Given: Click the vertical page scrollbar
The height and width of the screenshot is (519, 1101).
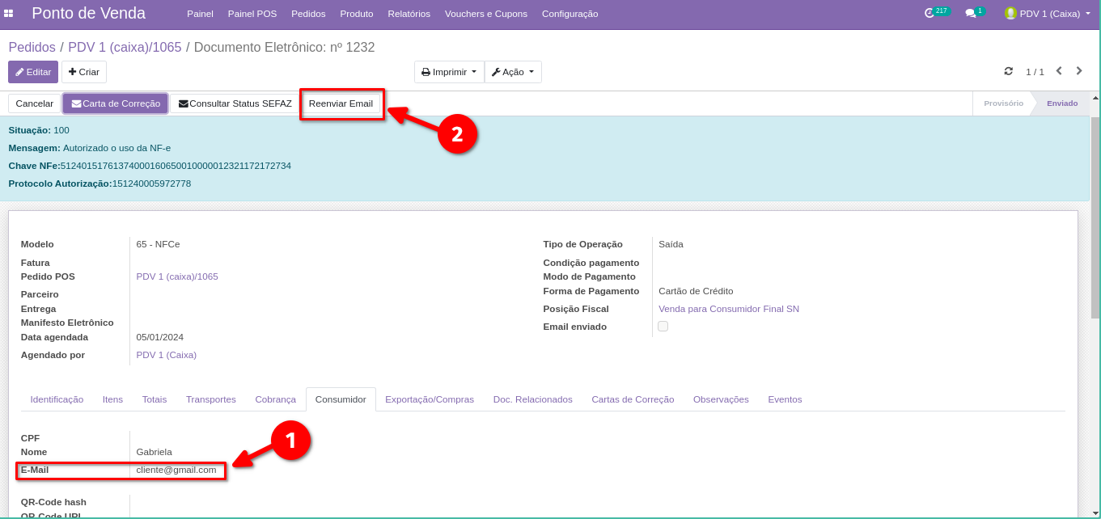Looking at the screenshot, I should point(1095,218).
